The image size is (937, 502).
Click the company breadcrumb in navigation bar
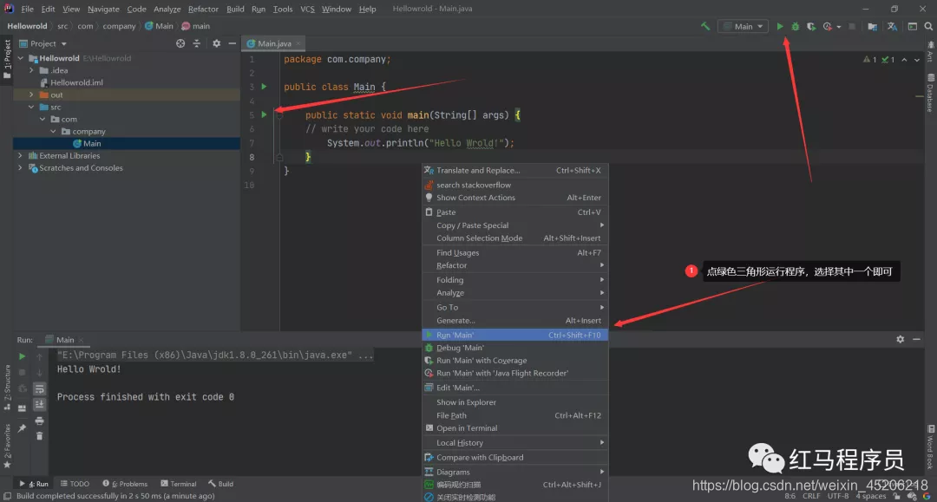(x=119, y=26)
